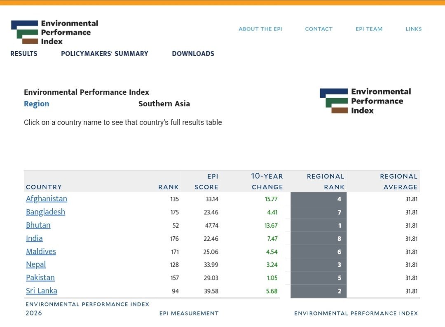Click the Regional Average column header

[x=399, y=181]
